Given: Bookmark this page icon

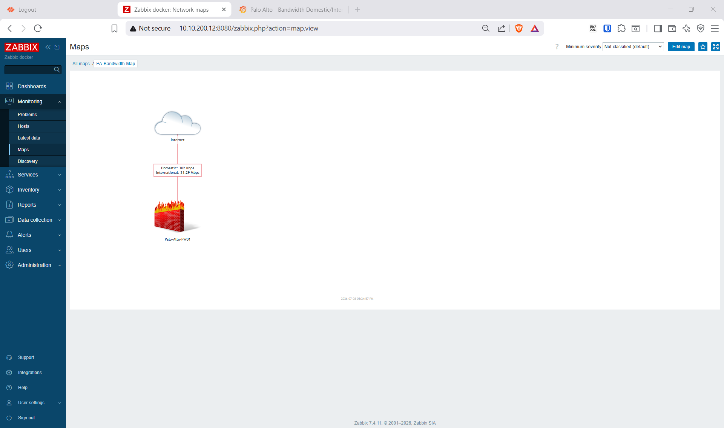Looking at the screenshot, I should tap(114, 28).
